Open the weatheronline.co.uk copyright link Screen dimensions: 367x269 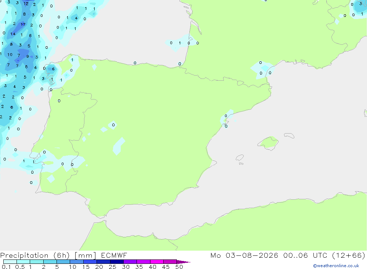pos(336,266)
